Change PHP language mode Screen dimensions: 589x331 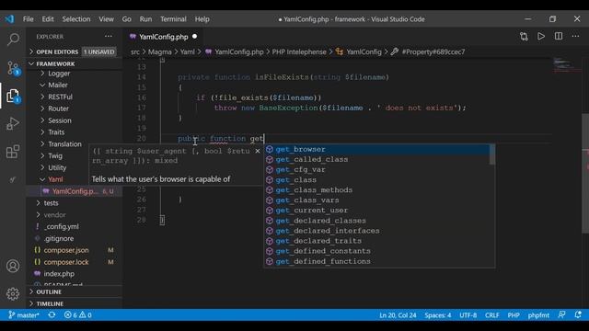point(514,315)
